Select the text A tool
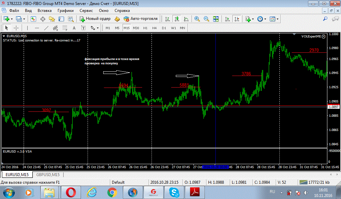The width and height of the screenshot is (341, 199). pyautogui.click(x=74, y=28)
